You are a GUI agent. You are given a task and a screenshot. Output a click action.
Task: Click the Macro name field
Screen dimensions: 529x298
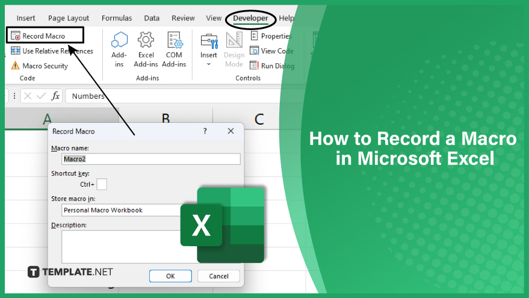151,159
